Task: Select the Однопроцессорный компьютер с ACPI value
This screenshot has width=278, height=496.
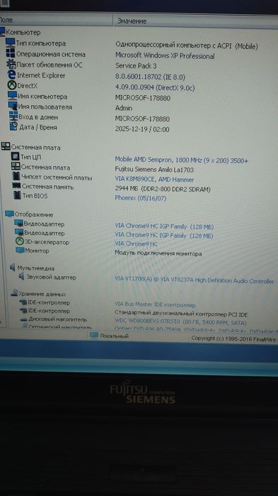Action: click(x=187, y=45)
